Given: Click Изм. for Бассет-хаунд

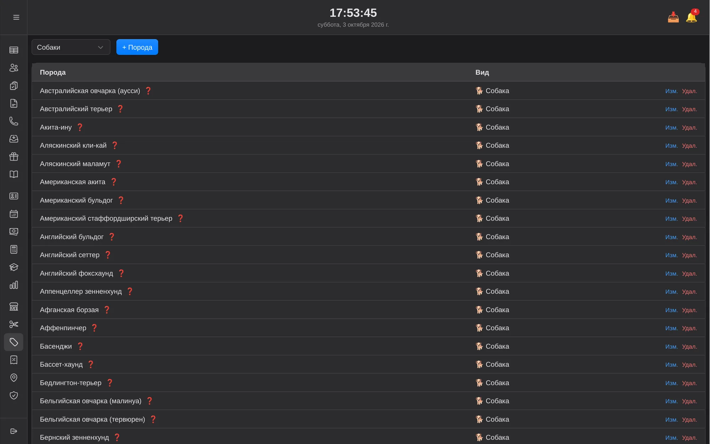Looking at the screenshot, I should pos(671,365).
